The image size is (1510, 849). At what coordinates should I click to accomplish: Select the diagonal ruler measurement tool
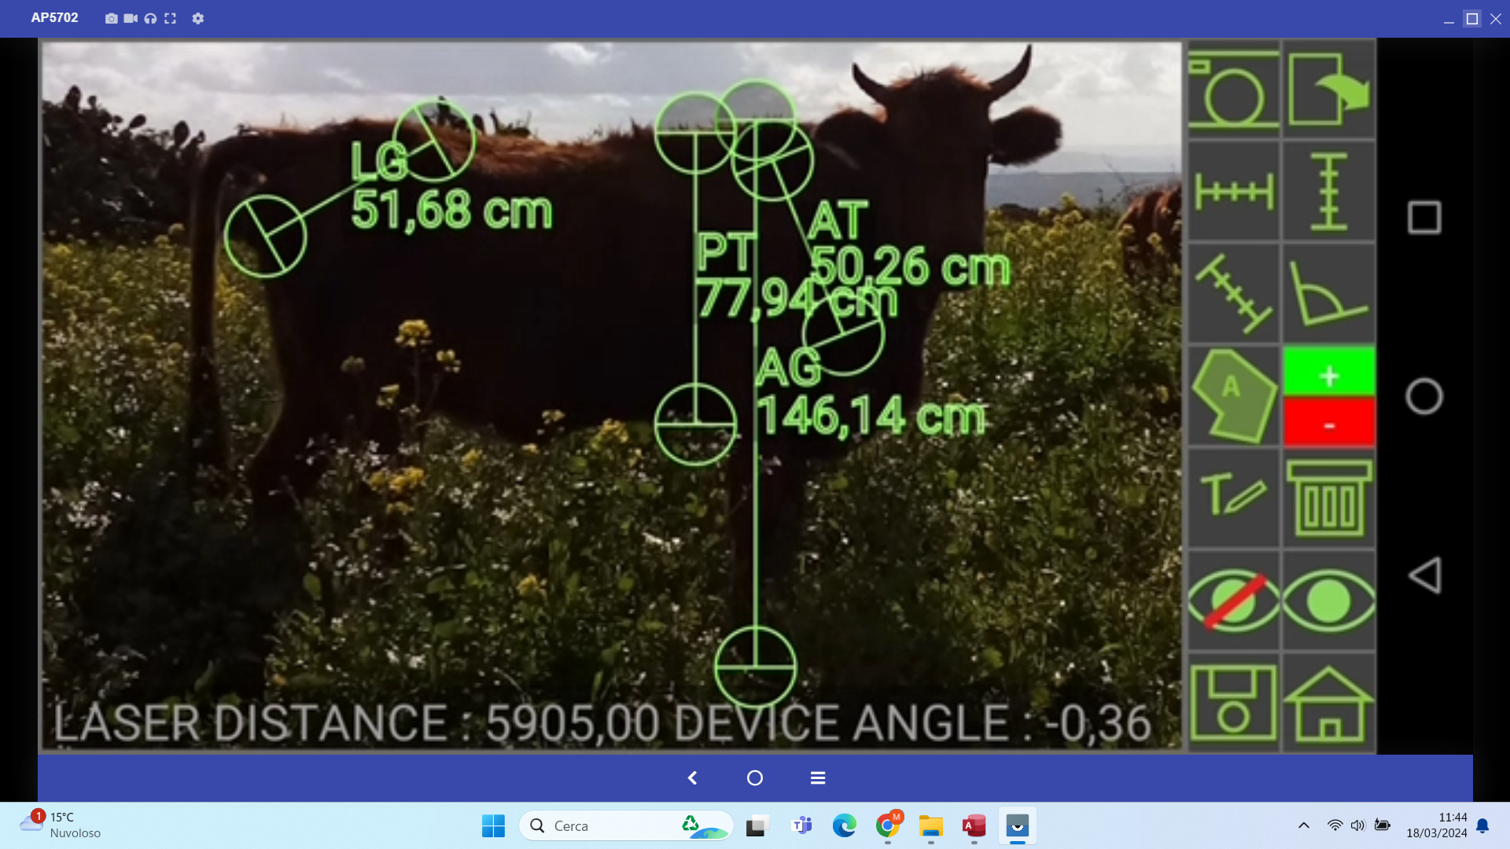pyautogui.click(x=1232, y=294)
